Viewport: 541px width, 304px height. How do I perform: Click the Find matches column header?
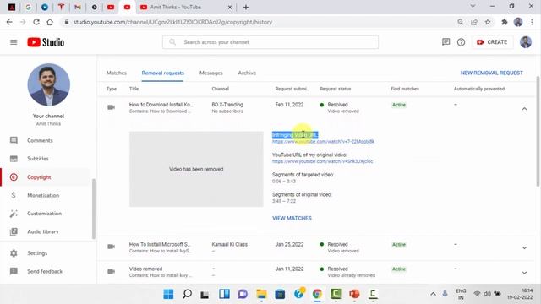pyautogui.click(x=405, y=89)
